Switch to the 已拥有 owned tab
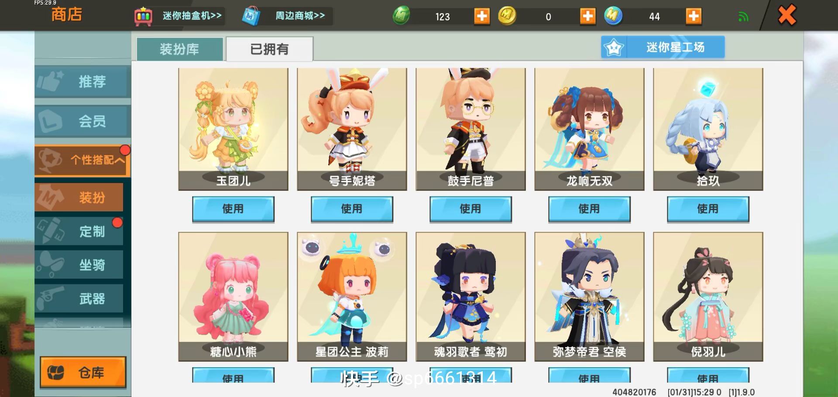 coord(269,49)
